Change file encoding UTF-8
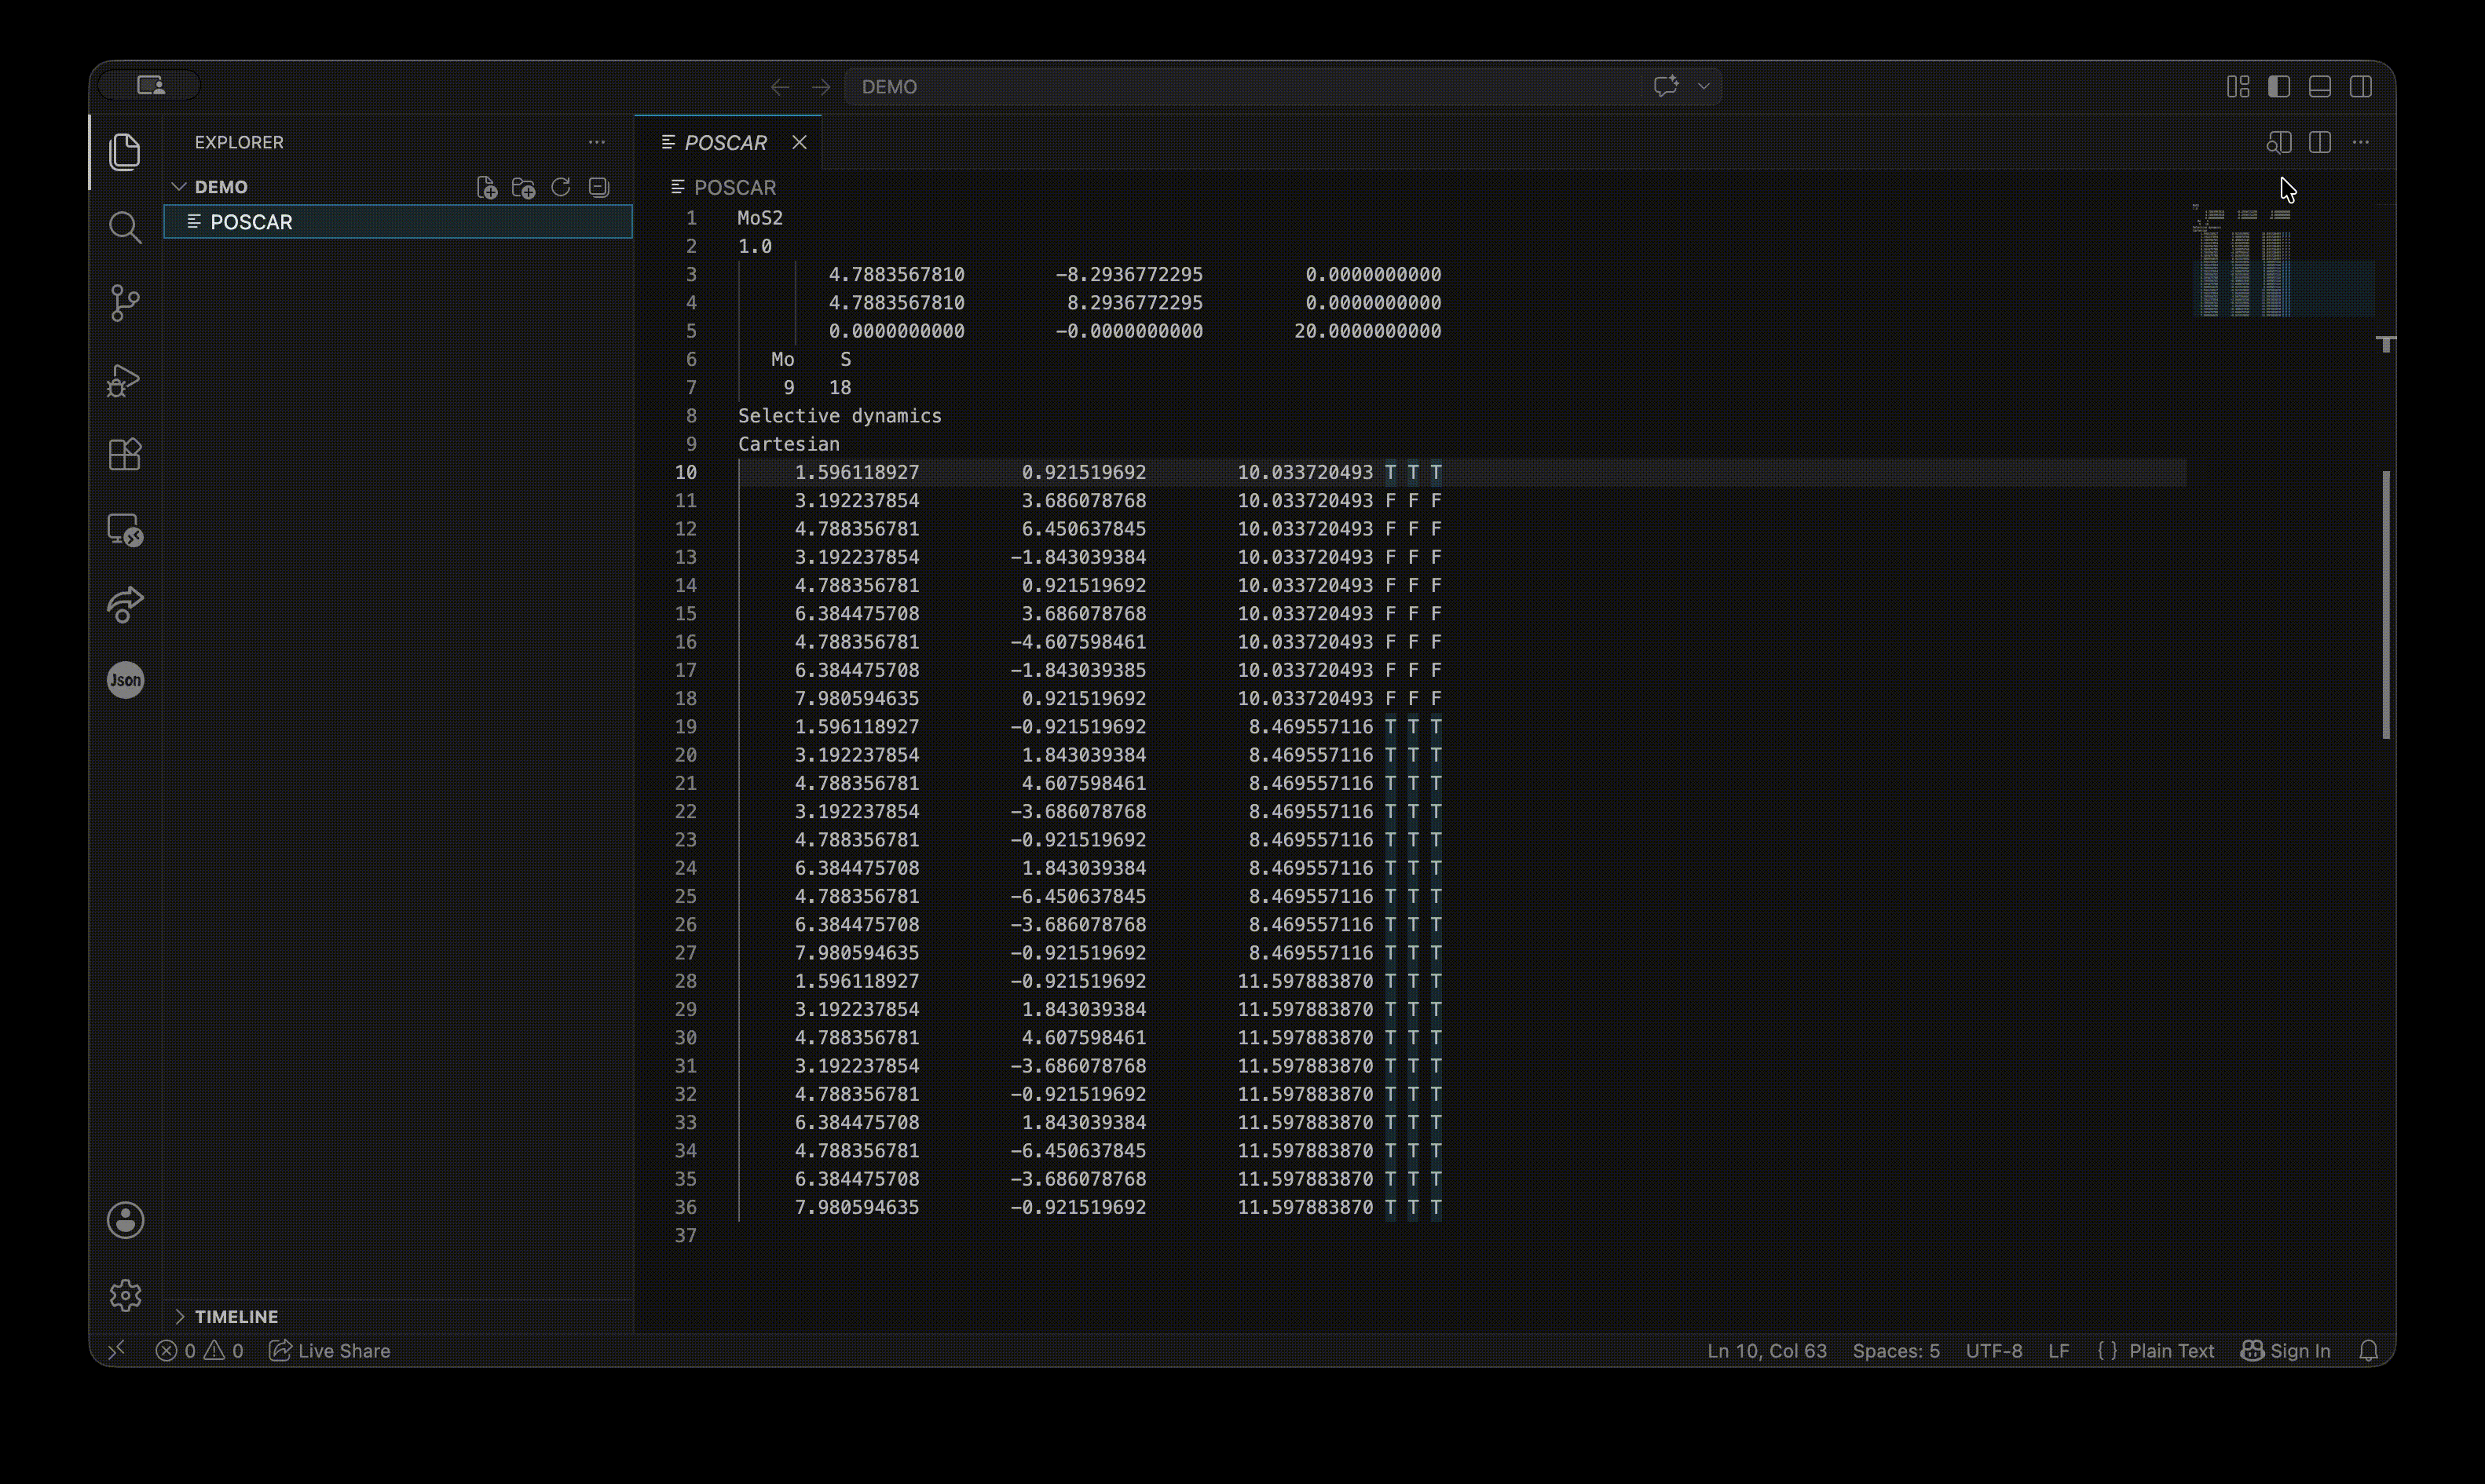Image resolution: width=2485 pixels, height=1484 pixels. [1994, 1351]
